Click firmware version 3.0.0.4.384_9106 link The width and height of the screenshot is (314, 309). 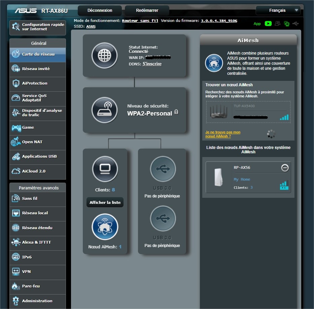point(219,21)
